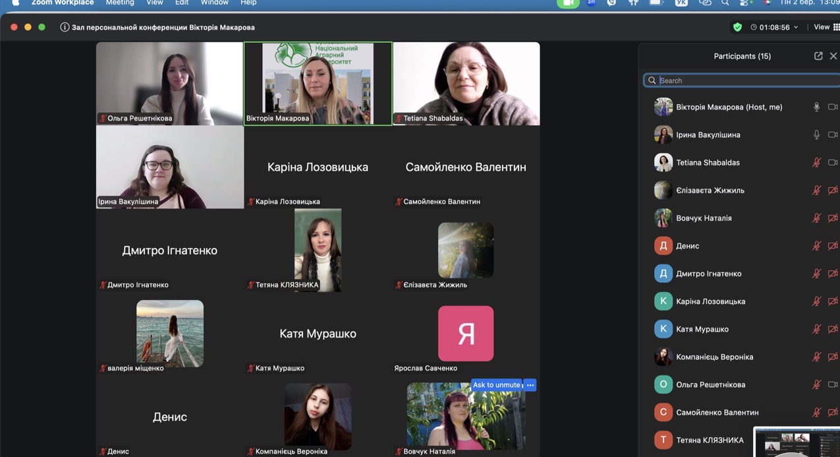Image resolution: width=840 pixels, height=457 pixels.
Task: Open the Meeting menu
Action: [x=120, y=3]
